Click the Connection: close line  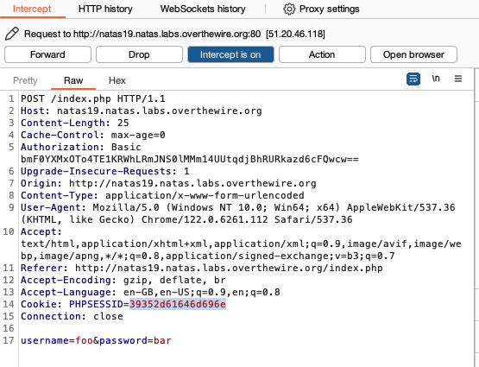tap(72, 316)
